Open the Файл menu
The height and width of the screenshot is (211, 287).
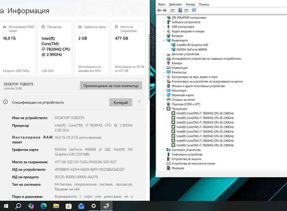(161, 4)
